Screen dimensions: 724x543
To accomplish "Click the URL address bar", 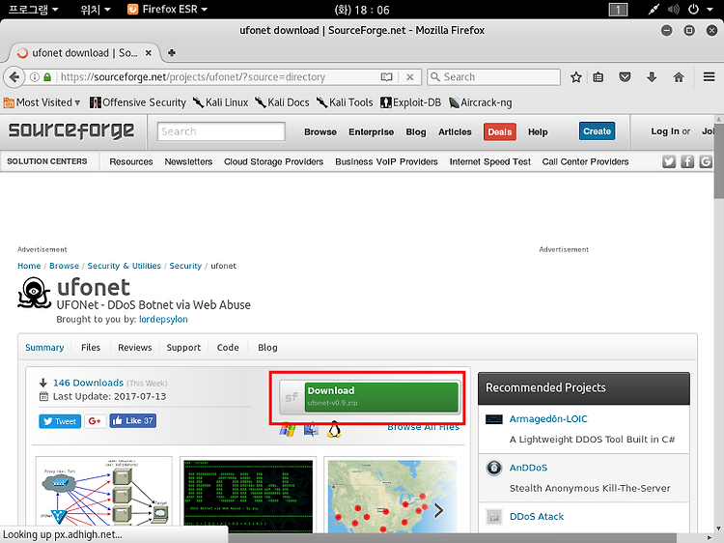I will 217,77.
